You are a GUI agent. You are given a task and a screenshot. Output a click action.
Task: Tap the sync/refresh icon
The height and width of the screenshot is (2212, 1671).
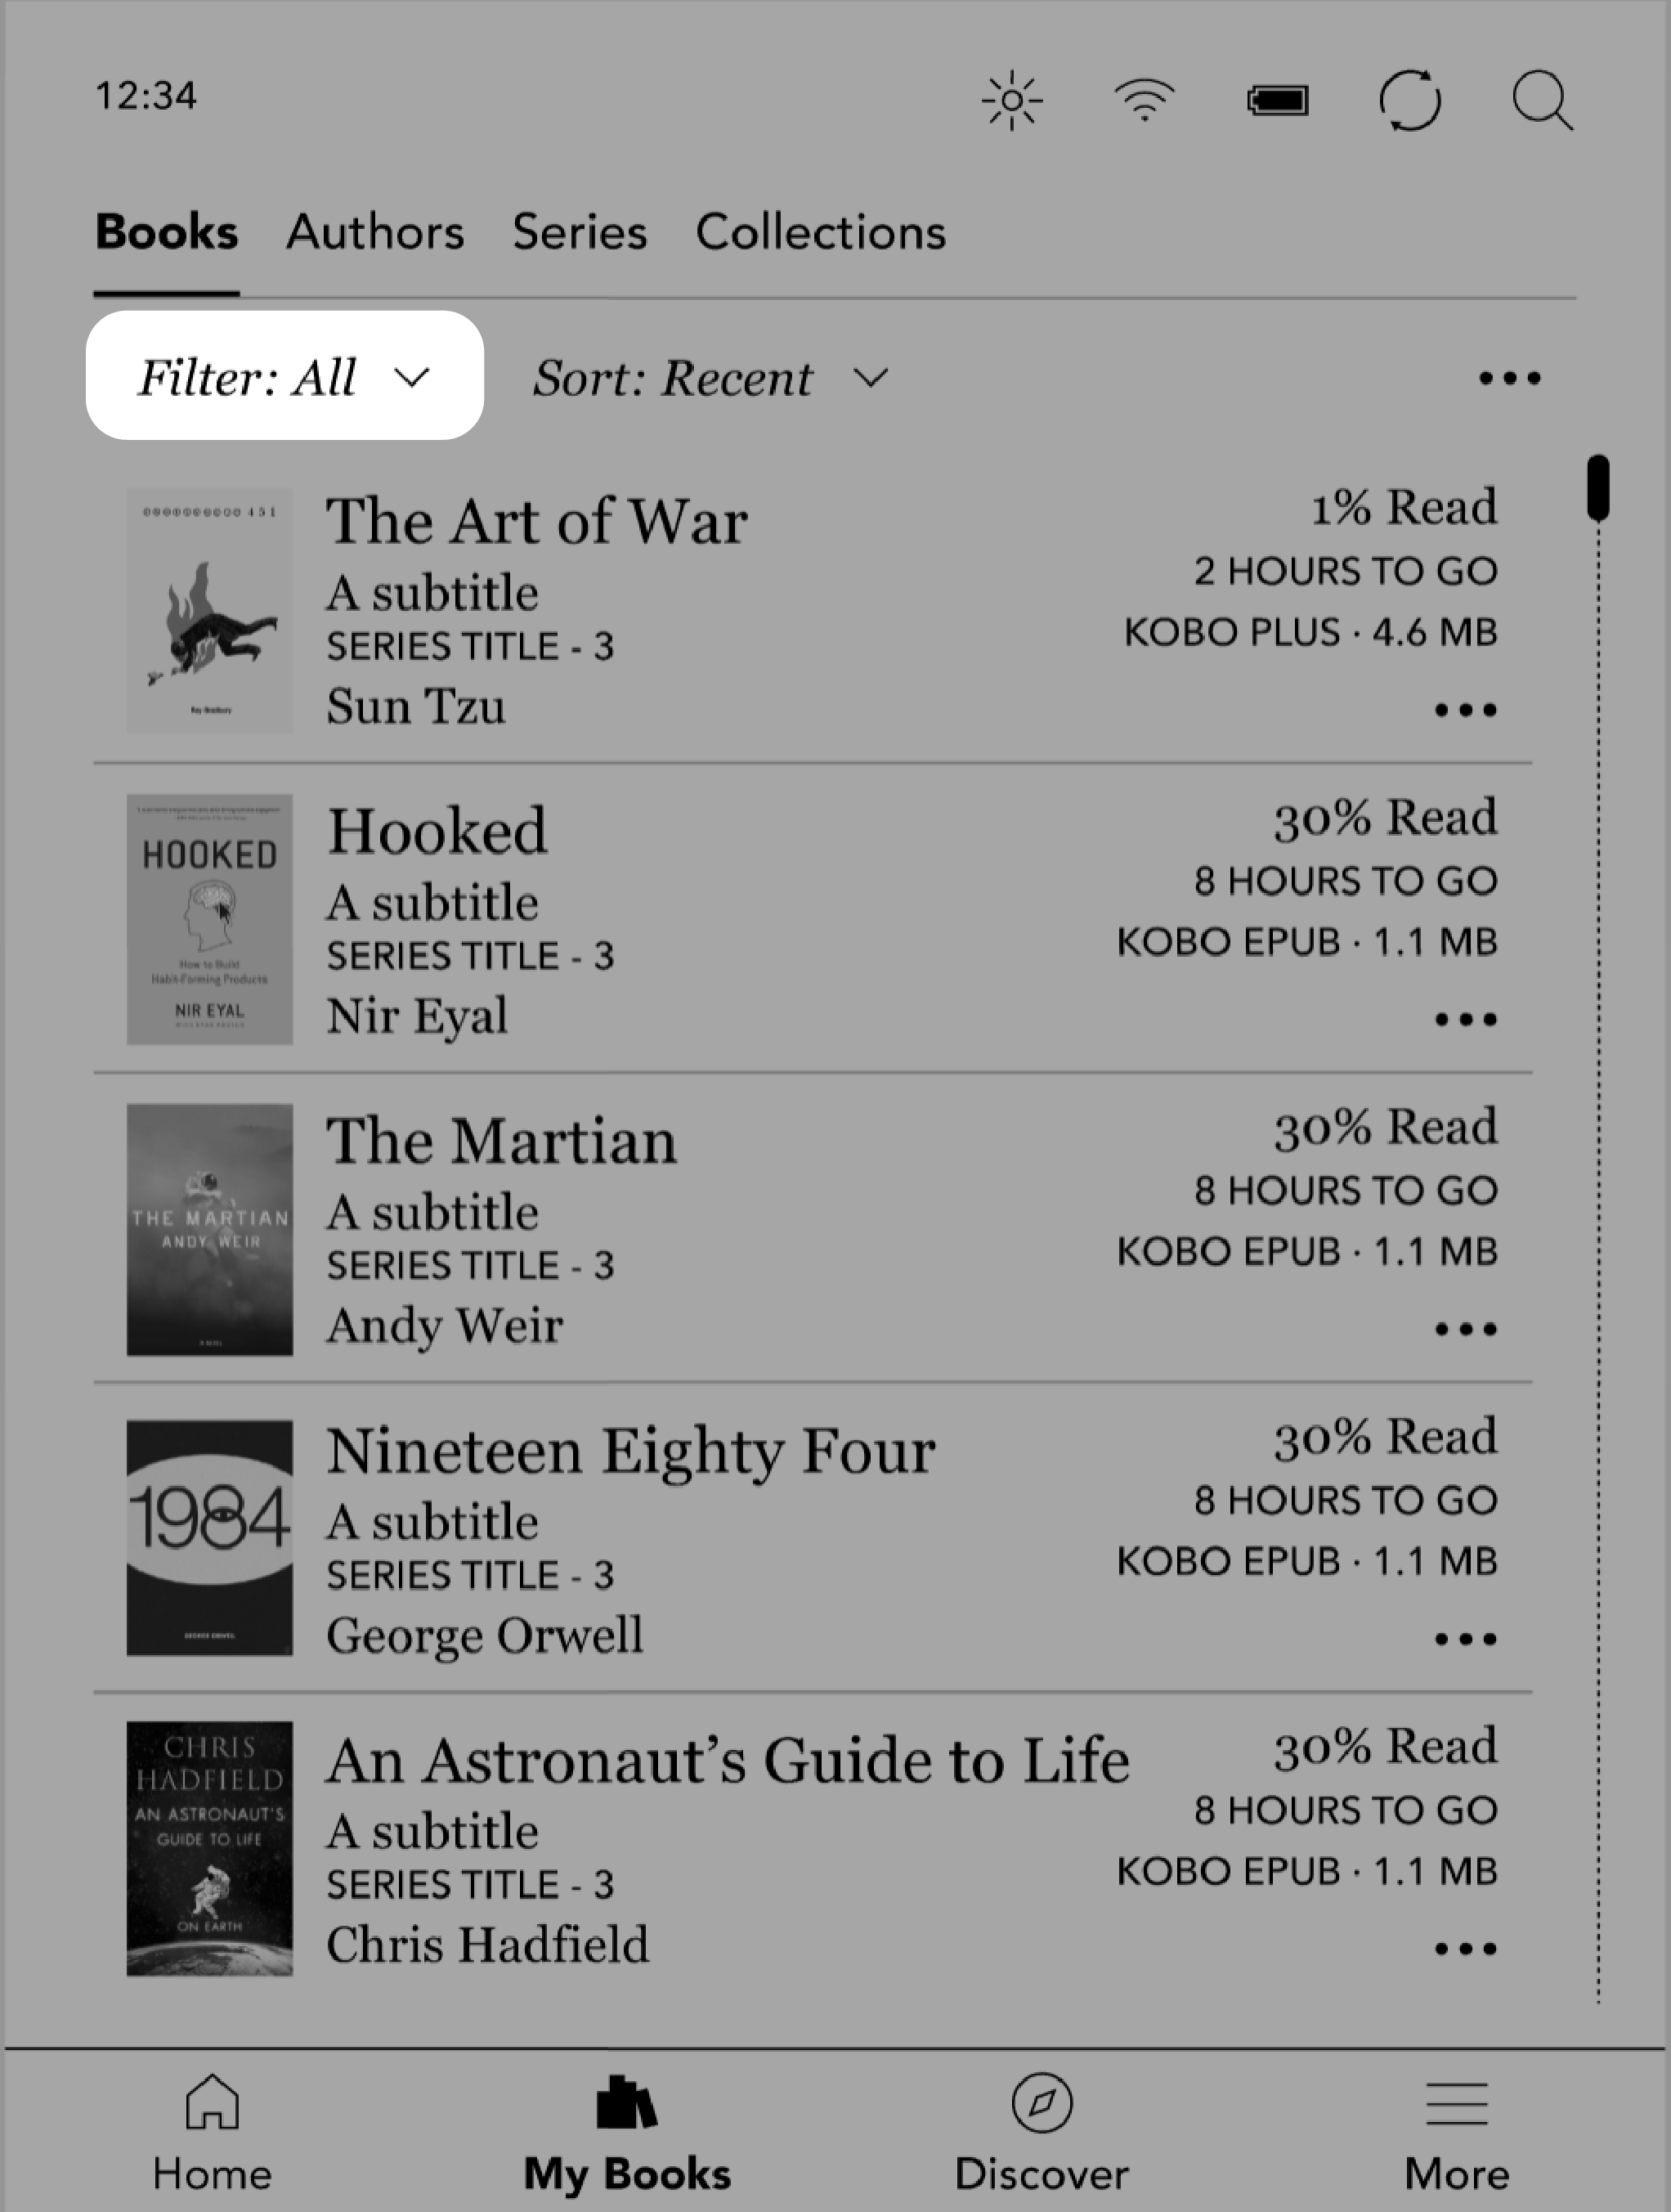coord(1411,98)
